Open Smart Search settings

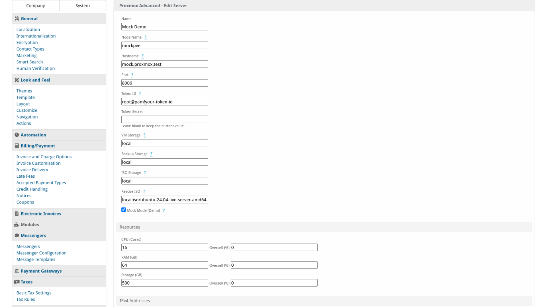(x=30, y=62)
